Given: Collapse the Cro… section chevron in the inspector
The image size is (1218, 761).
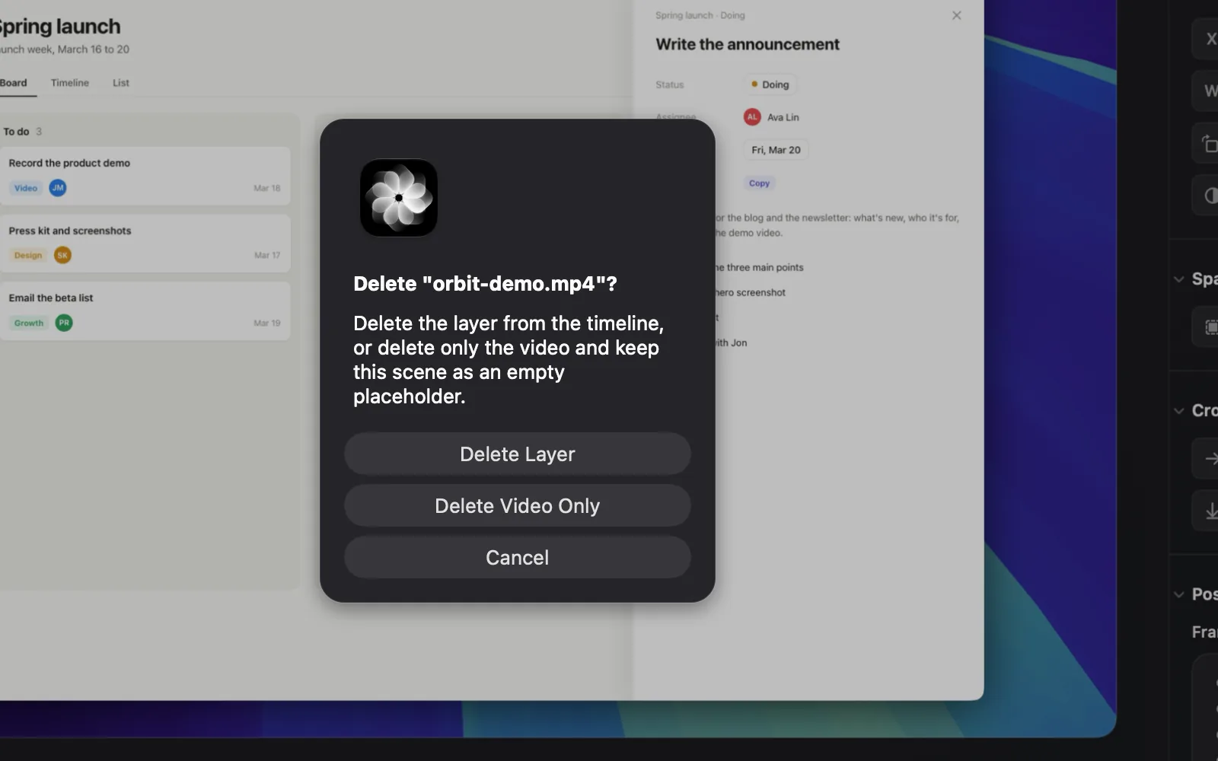Looking at the screenshot, I should point(1178,411).
